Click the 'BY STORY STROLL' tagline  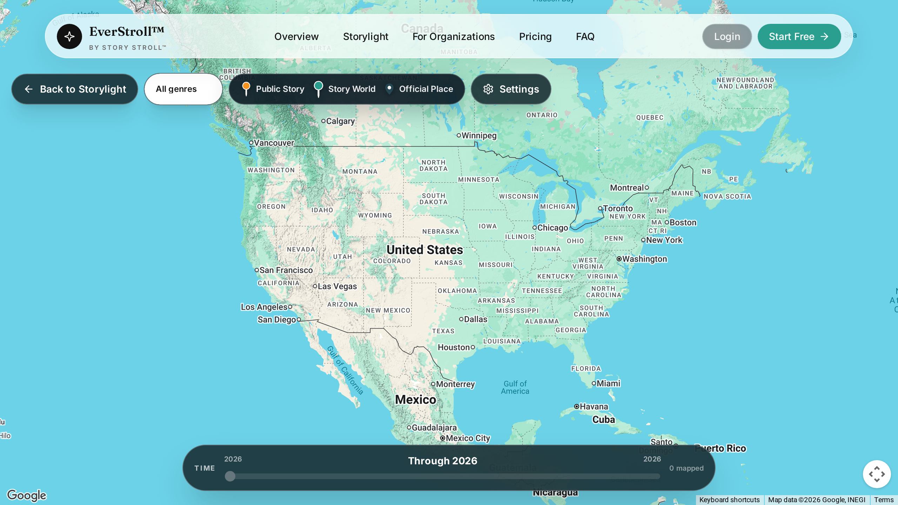coord(128,47)
